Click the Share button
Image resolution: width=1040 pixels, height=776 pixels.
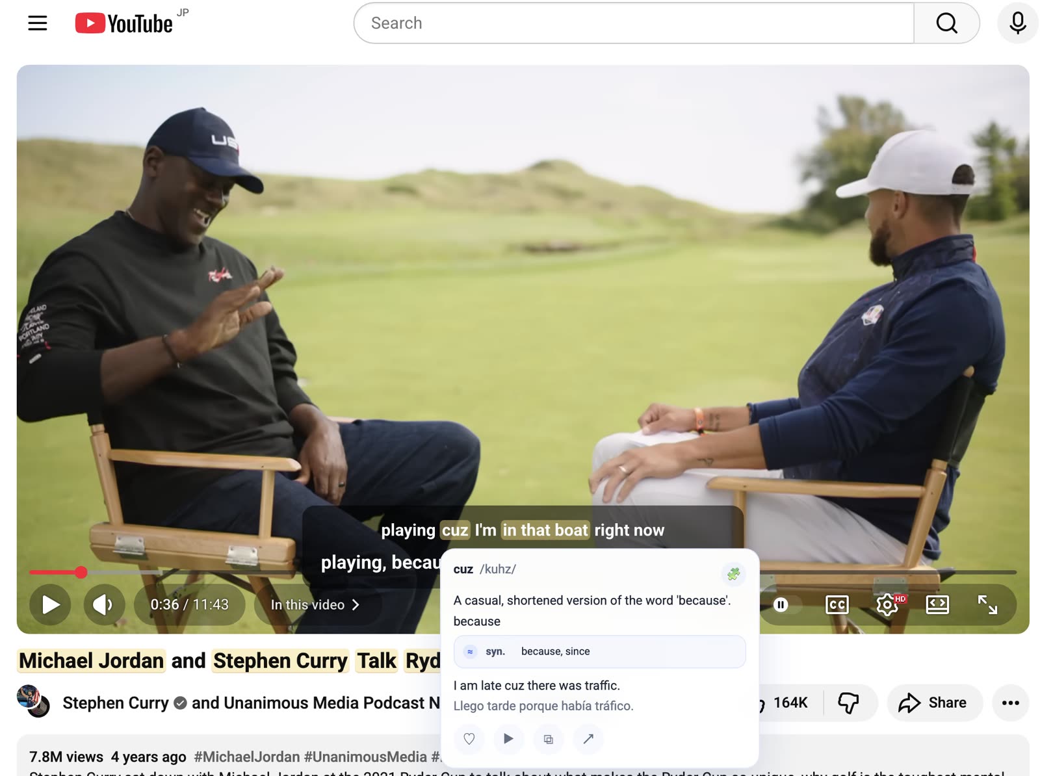click(934, 703)
